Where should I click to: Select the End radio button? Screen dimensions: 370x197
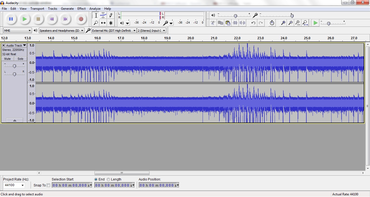pyautogui.click(x=96, y=179)
